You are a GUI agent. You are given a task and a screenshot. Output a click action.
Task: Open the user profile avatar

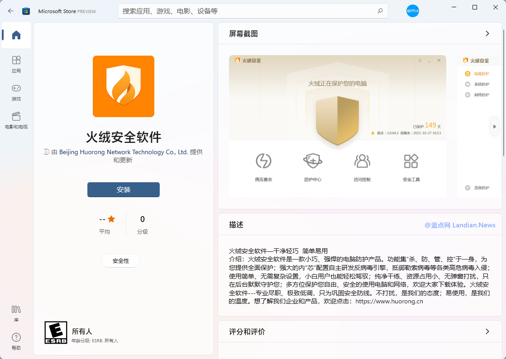(x=412, y=11)
